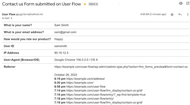The width and height of the screenshot is (190, 105).
Task: Select the email sam@gmail.com
Action: point(65,32)
